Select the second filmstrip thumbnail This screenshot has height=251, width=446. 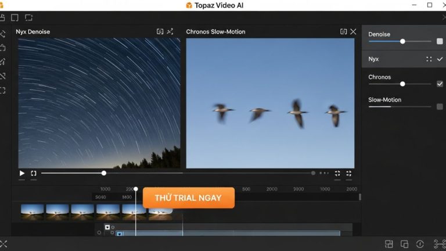pos(57,212)
